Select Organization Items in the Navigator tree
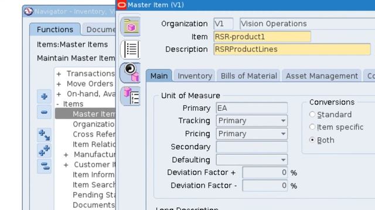The width and height of the screenshot is (375, 210). tap(94, 124)
